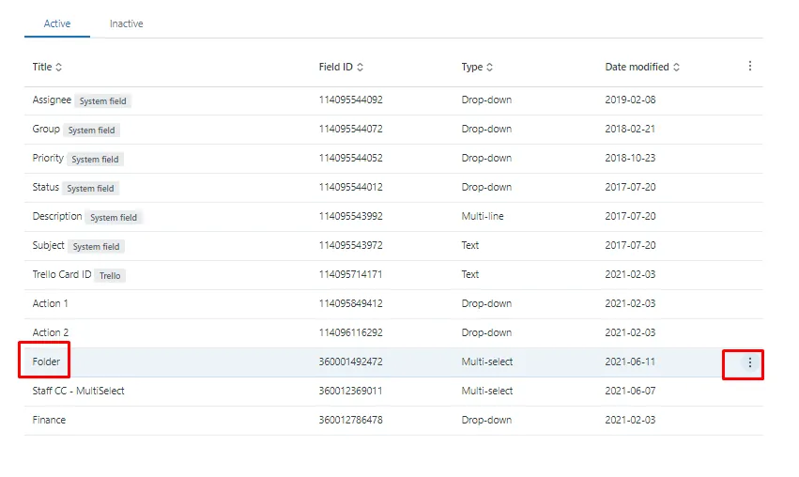This screenshot has height=477, width=799.
Task: Select field ID 114095543992
Action: pyautogui.click(x=350, y=216)
